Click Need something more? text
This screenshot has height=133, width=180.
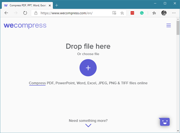[x=88, y=121]
